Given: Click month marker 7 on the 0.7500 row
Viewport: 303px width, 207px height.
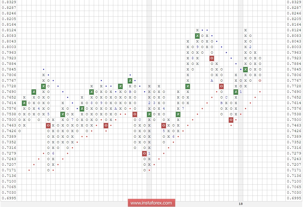Looking at the screenshot, I should click(x=72, y=120).
